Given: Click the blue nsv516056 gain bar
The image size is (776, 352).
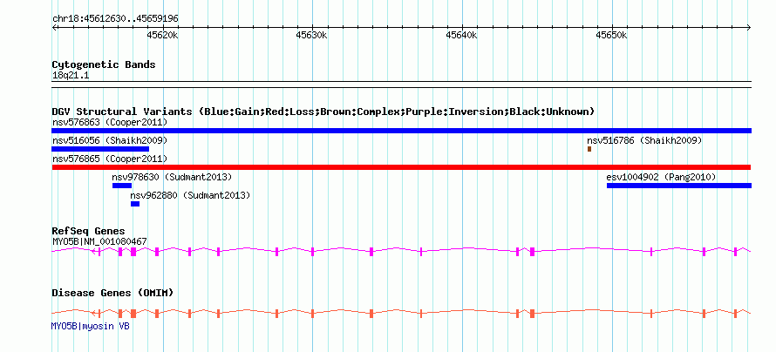Looking at the screenshot, I should (x=100, y=149).
